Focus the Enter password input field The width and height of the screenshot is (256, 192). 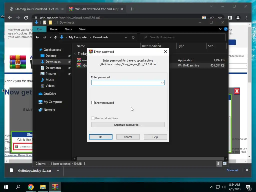coord(128,82)
